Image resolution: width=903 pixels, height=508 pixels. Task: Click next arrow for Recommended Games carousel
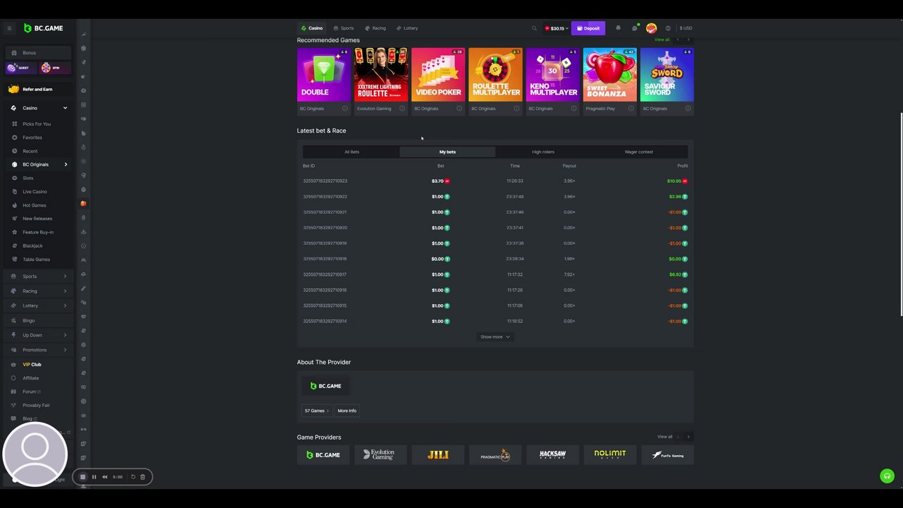point(689,40)
